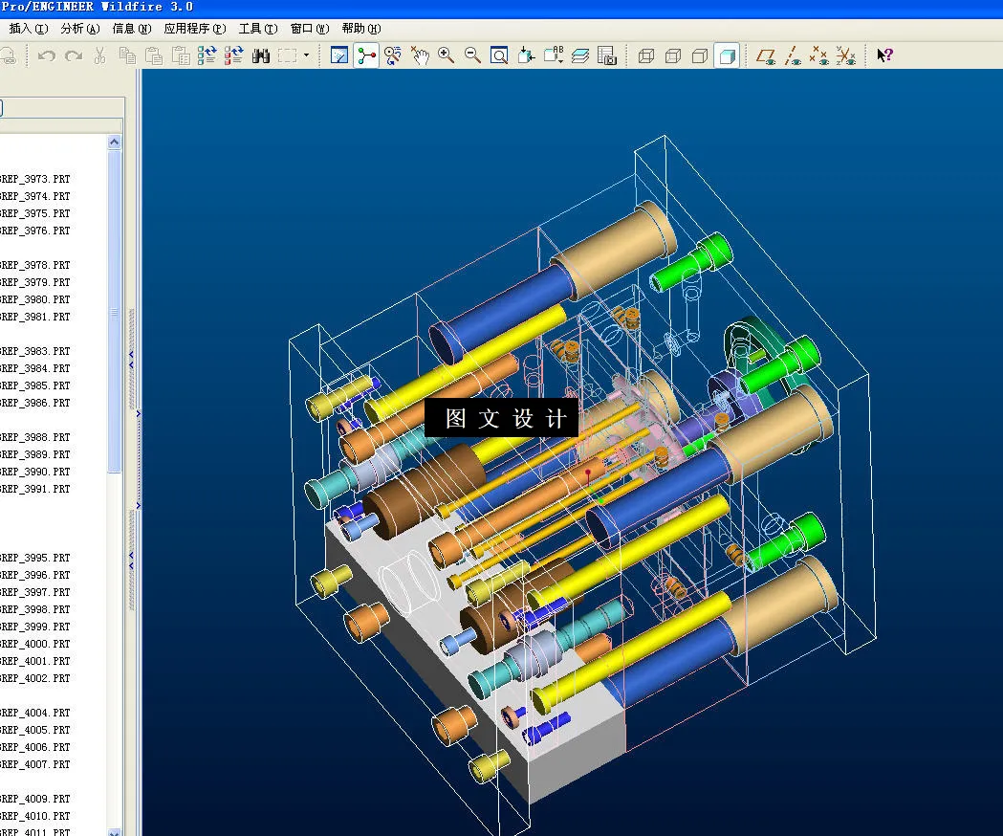Switch to Shading display mode
This screenshot has width=1003, height=836.
(x=727, y=55)
